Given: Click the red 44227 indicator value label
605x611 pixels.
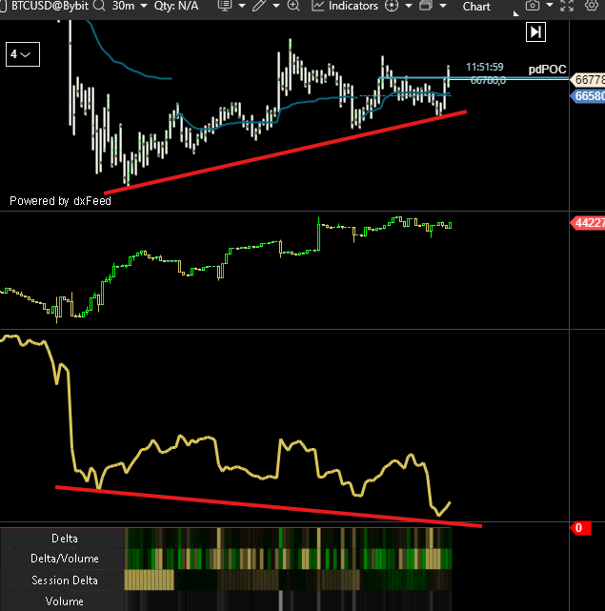Looking at the screenshot, I should point(589,223).
